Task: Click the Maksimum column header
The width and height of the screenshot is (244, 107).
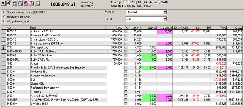Action: coord(165,28)
